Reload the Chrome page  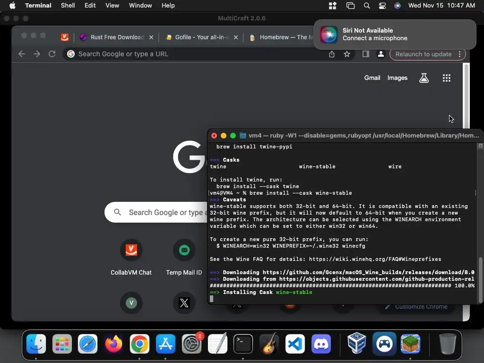point(52,54)
